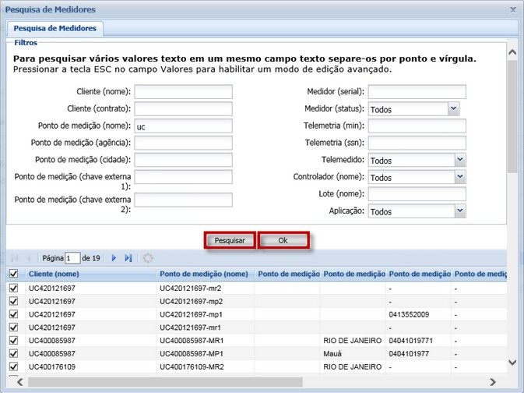Screen dimensions: 524x393
Task: Open the Medidor (status) dropdown
Action: point(453,110)
